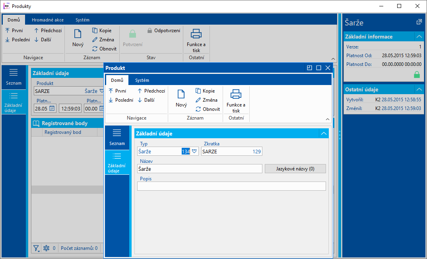Collapse Základní údaje in Produkt dialog
The image size is (427, 259).
click(324, 133)
